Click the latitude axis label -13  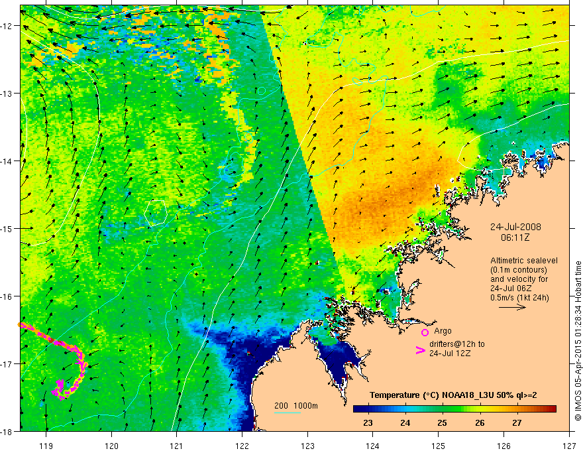(7, 94)
